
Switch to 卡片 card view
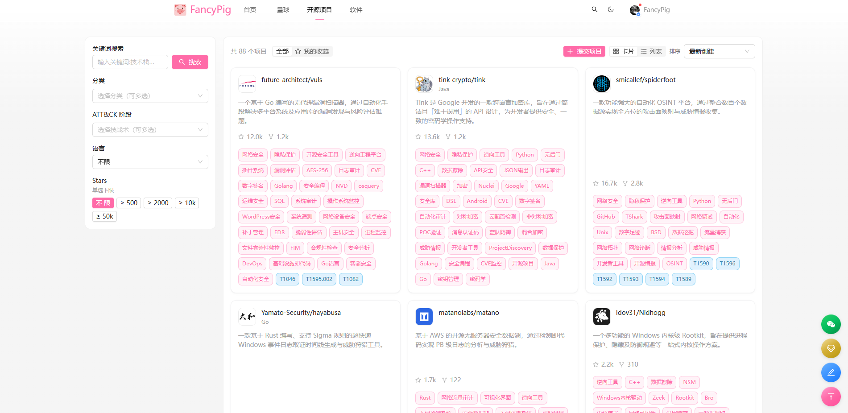[x=624, y=51]
